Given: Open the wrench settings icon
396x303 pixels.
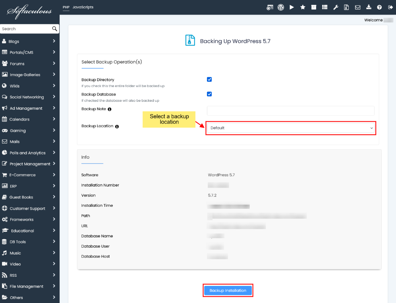Looking at the screenshot, I should (336, 7).
